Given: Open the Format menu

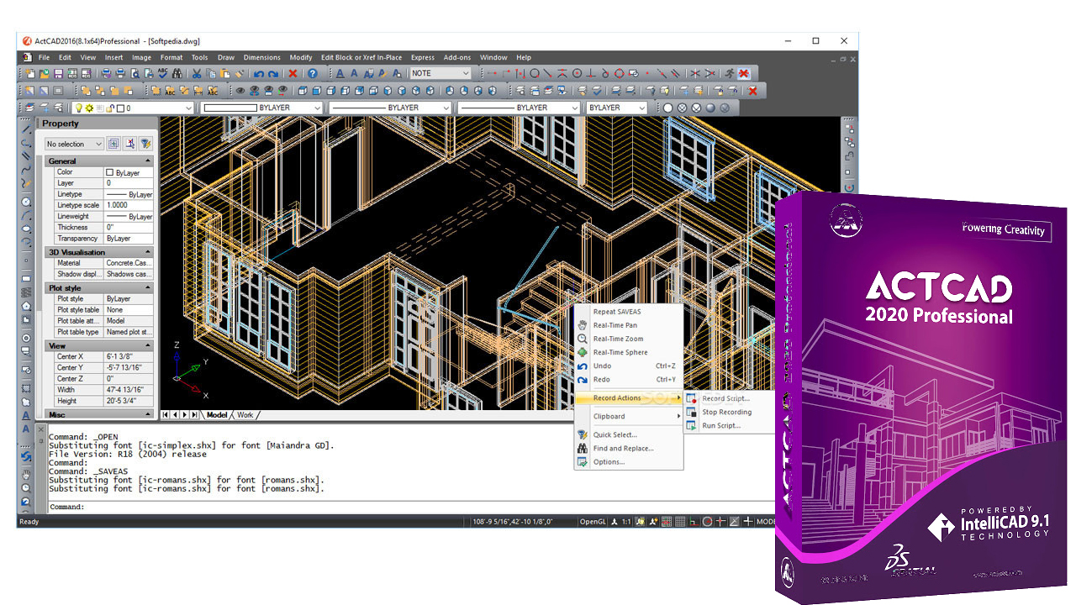Looking at the screenshot, I should coord(171,57).
